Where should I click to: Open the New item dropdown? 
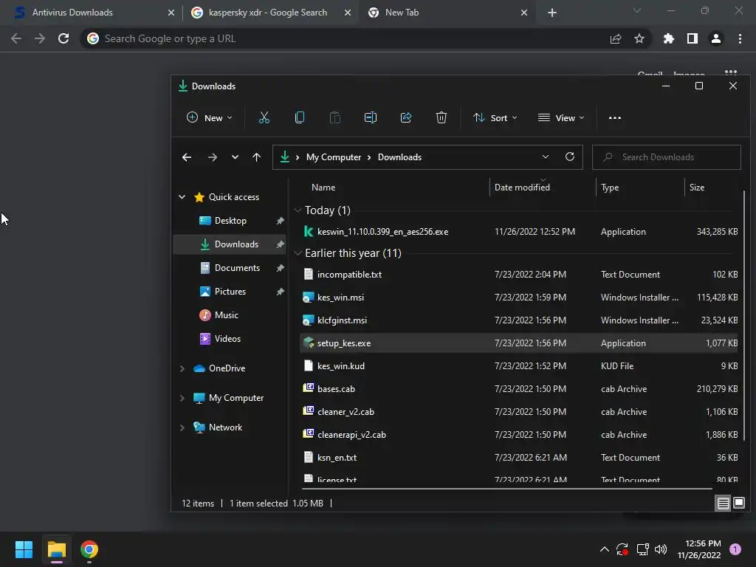click(209, 117)
